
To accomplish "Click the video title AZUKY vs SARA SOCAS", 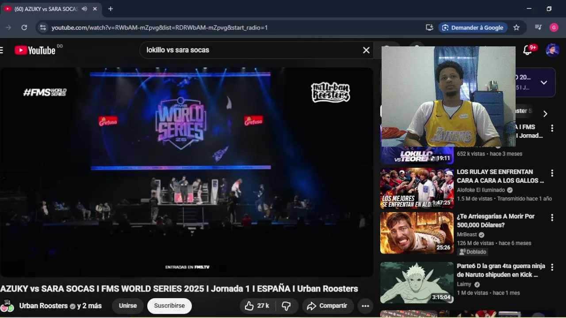I will (179, 289).
